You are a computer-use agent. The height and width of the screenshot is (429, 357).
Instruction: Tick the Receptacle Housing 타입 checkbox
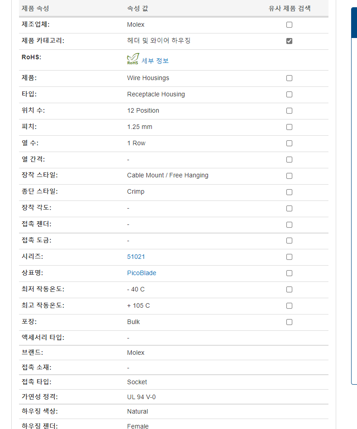(x=289, y=95)
